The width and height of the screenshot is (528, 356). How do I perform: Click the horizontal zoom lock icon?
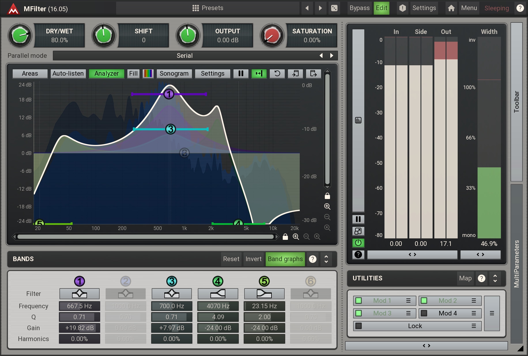(x=285, y=237)
